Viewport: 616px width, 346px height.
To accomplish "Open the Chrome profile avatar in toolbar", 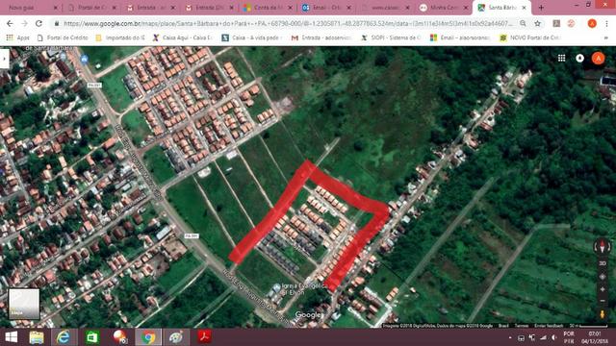I will point(592,23).
